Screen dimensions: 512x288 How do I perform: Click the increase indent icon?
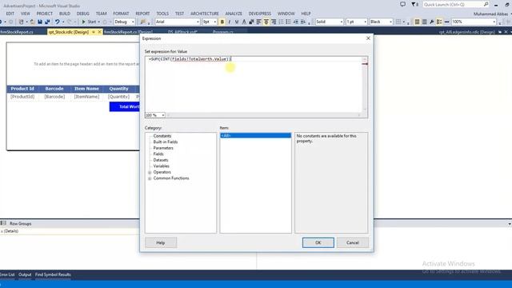(303, 22)
